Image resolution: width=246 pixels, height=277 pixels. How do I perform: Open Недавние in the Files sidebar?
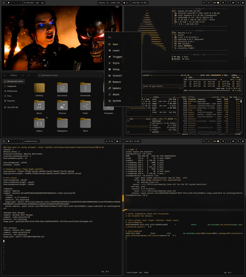[x=12, y=86]
